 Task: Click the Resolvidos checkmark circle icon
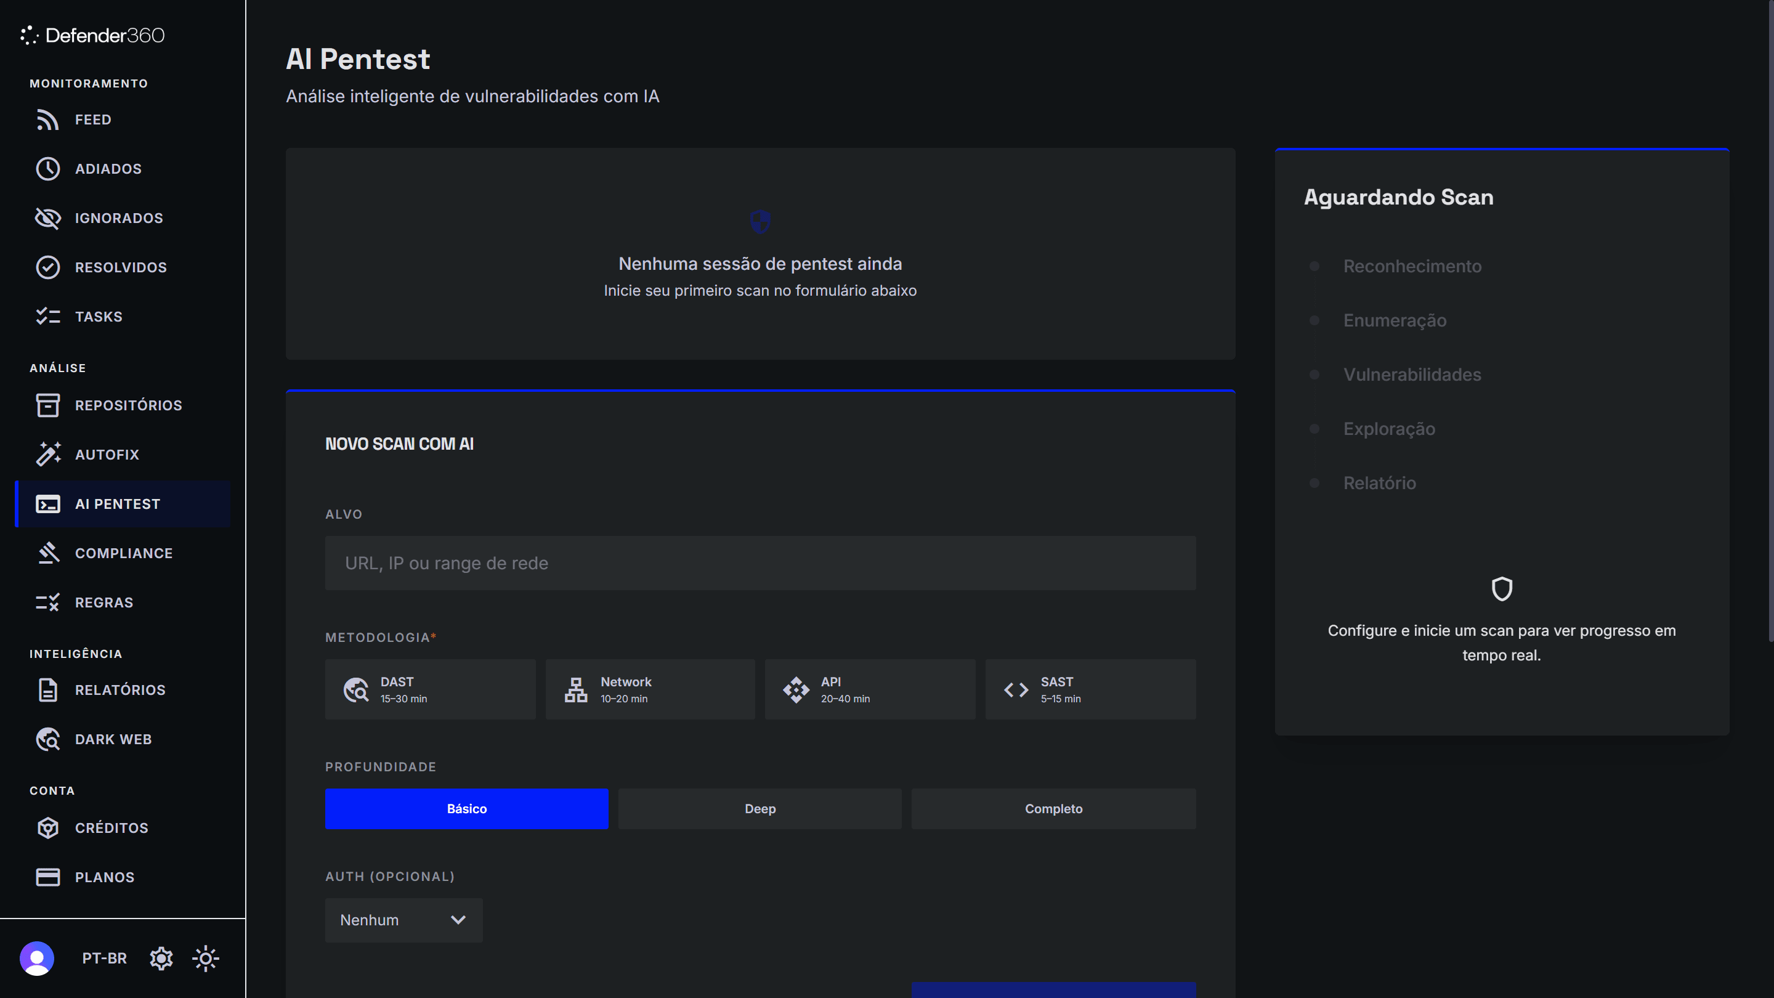pyautogui.click(x=47, y=267)
